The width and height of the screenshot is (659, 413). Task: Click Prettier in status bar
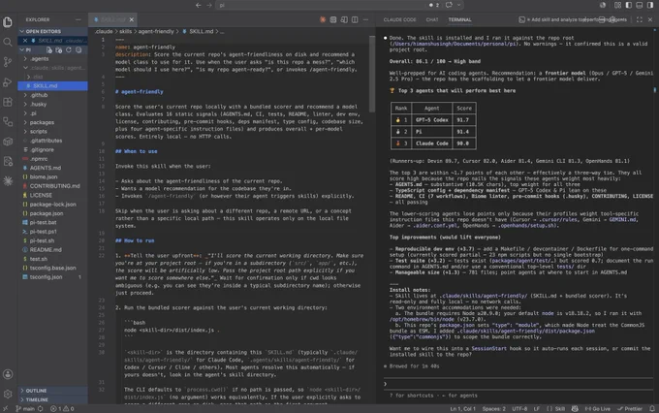630,408
